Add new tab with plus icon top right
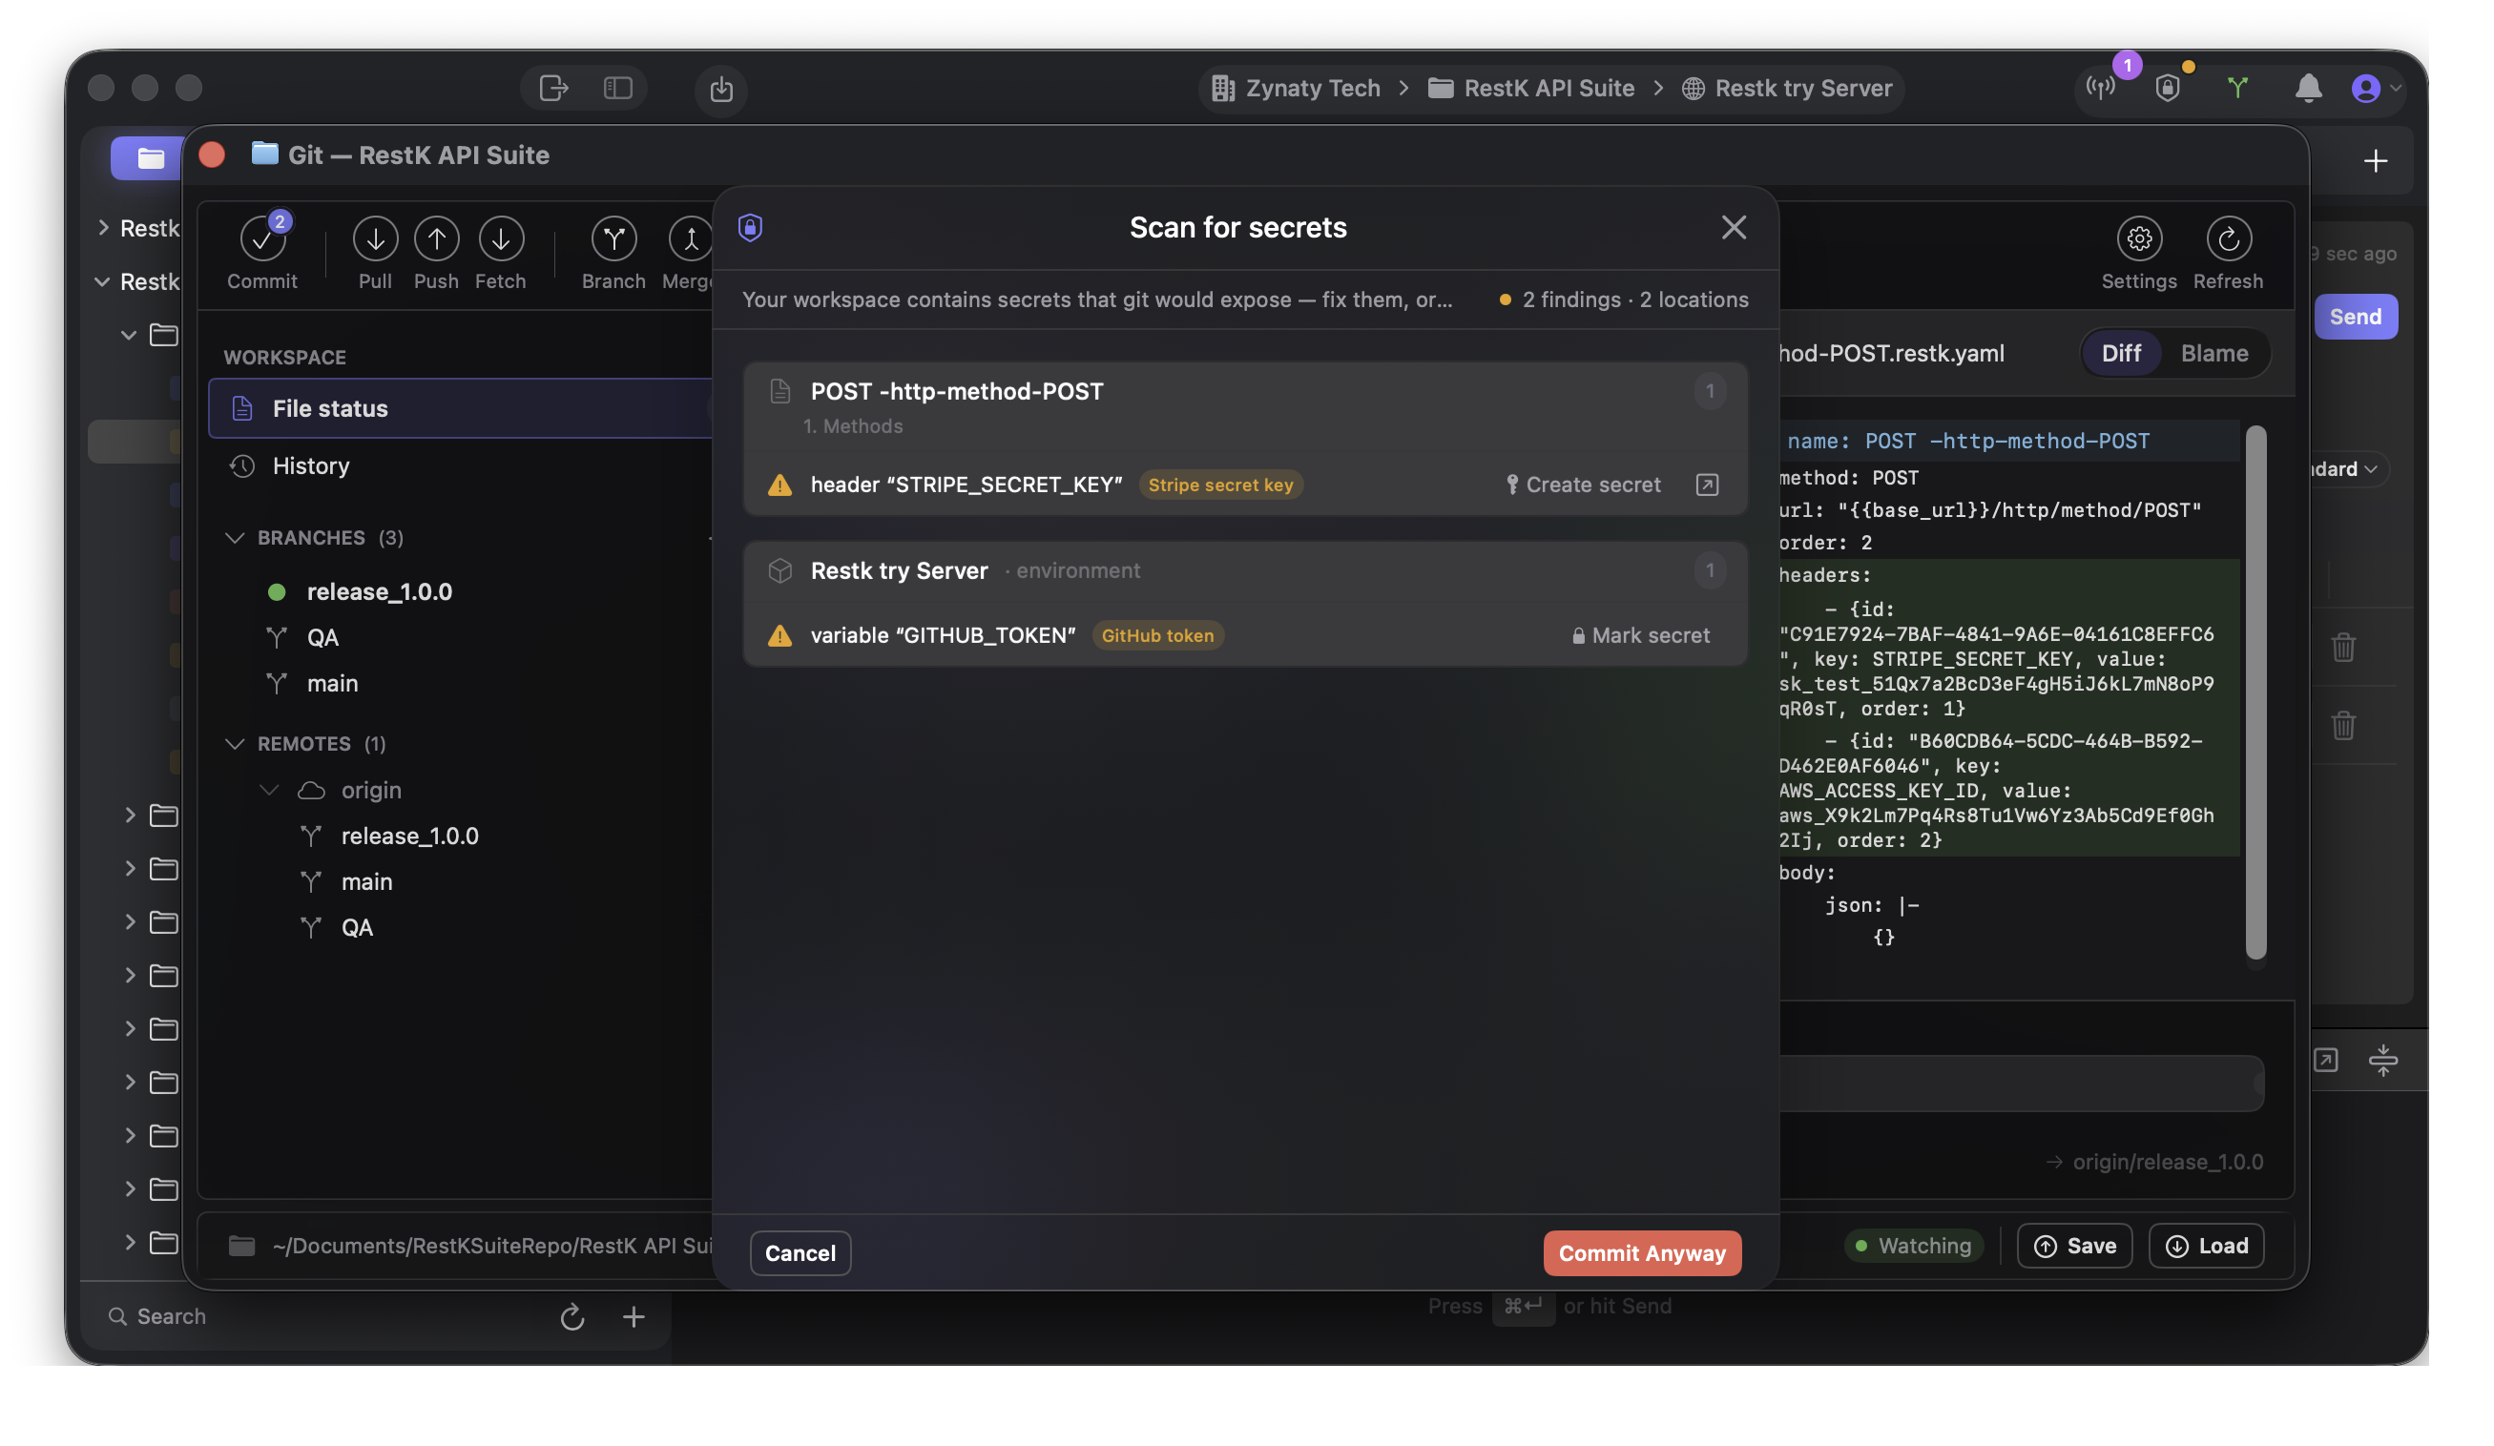 2376,160
